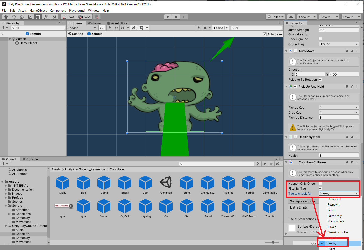Open custom editor tools icon

coord(54,17)
